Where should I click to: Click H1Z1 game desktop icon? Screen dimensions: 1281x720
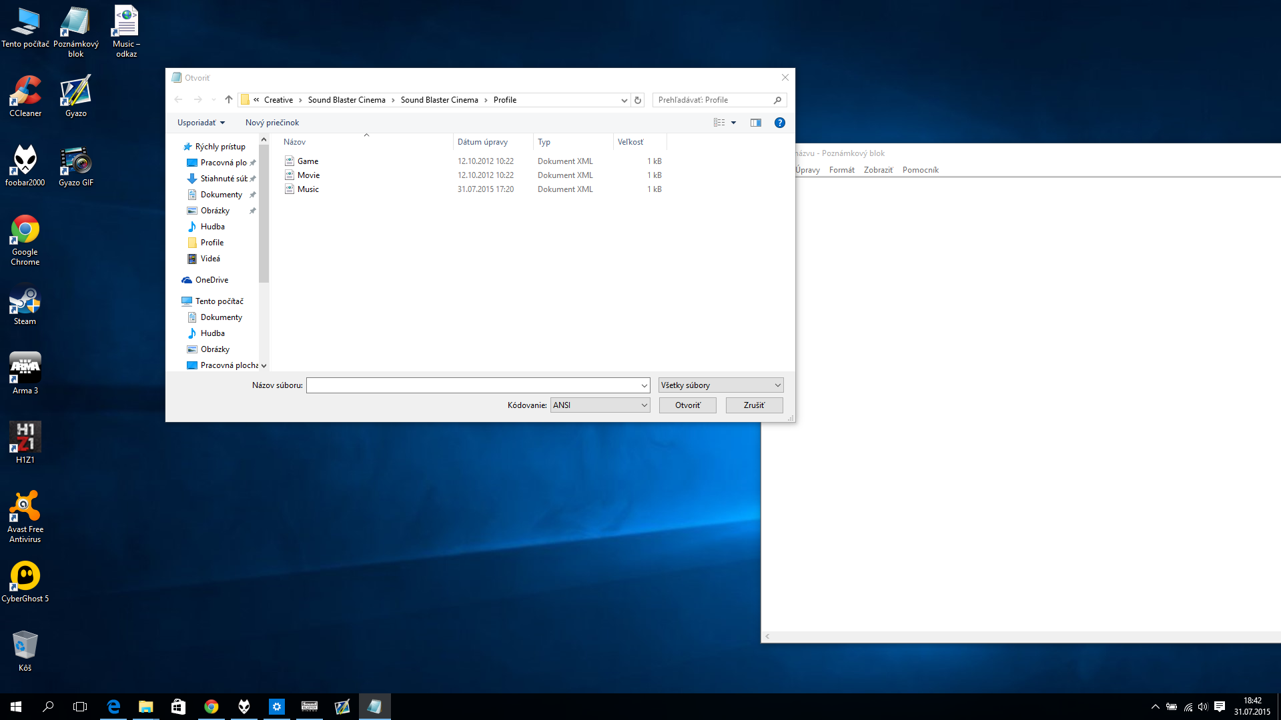24,436
